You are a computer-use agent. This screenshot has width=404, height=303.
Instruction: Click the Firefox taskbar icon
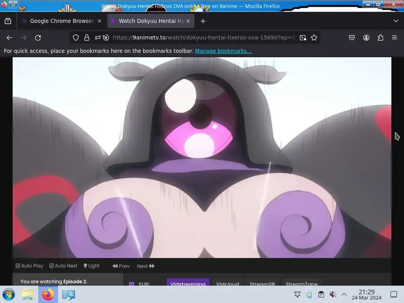pyautogui.click(x=48, y=294)
